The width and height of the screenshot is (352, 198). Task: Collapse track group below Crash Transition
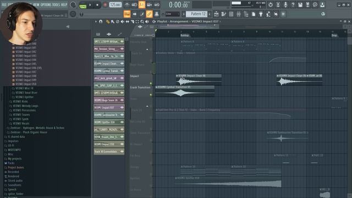(x=147, y=106)
